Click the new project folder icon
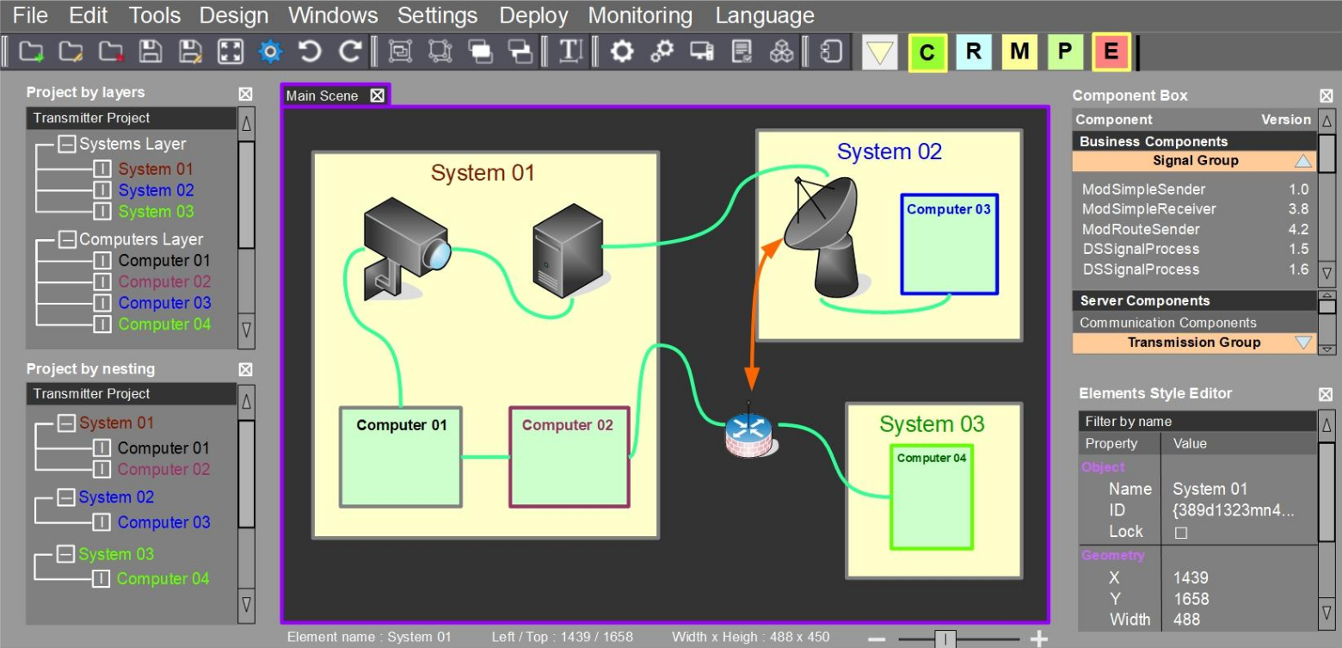This screenshot has width=1342, height=648. [x=32, y=52]
